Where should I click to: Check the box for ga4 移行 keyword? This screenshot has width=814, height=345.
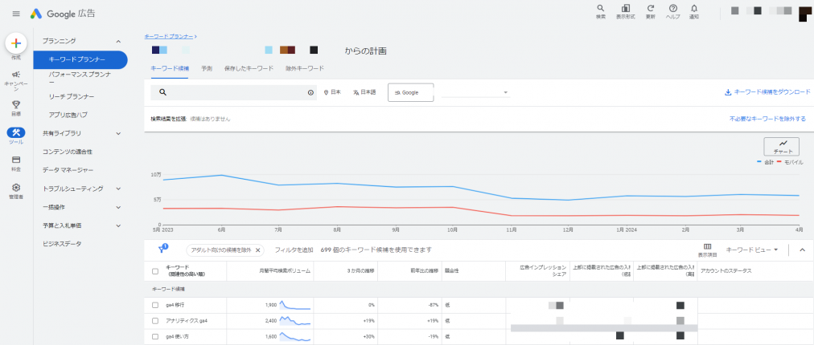pyautogui.click(x=155, y=305)
